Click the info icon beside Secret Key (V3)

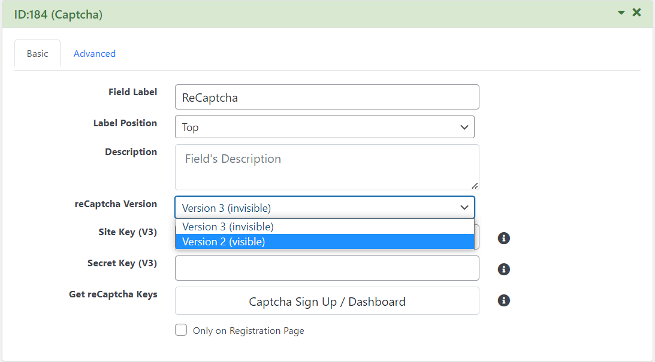[503, 269]
